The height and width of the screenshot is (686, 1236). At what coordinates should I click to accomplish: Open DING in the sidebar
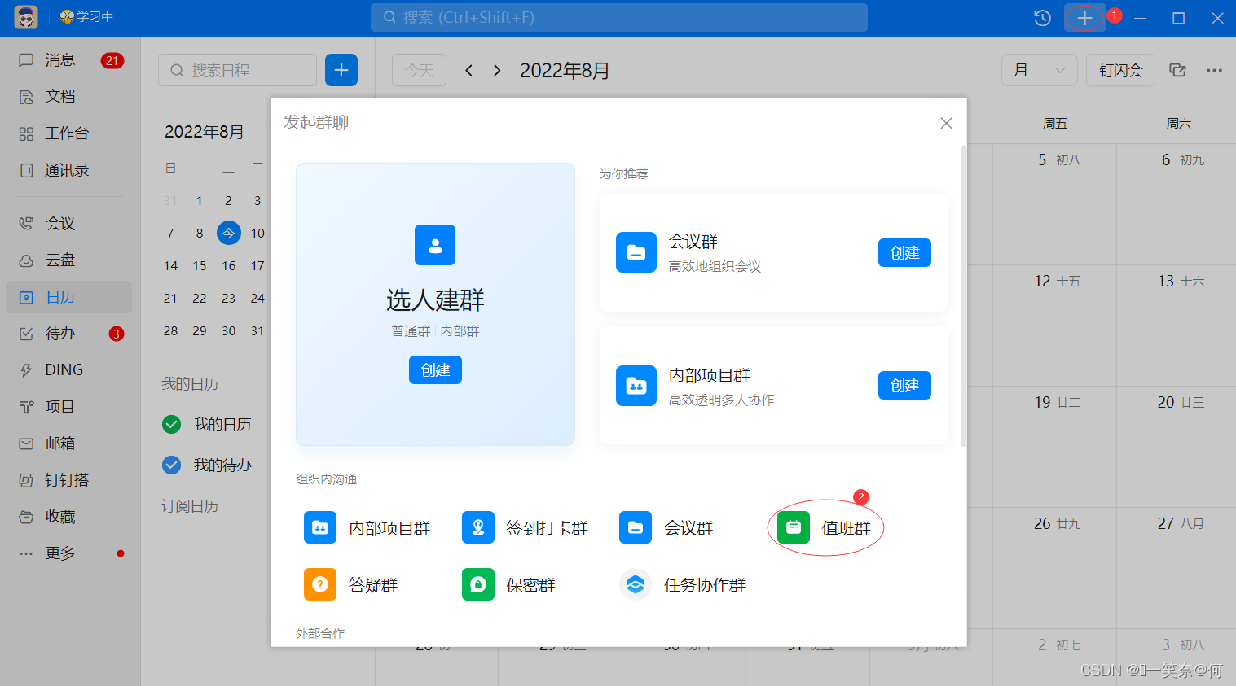70,370
